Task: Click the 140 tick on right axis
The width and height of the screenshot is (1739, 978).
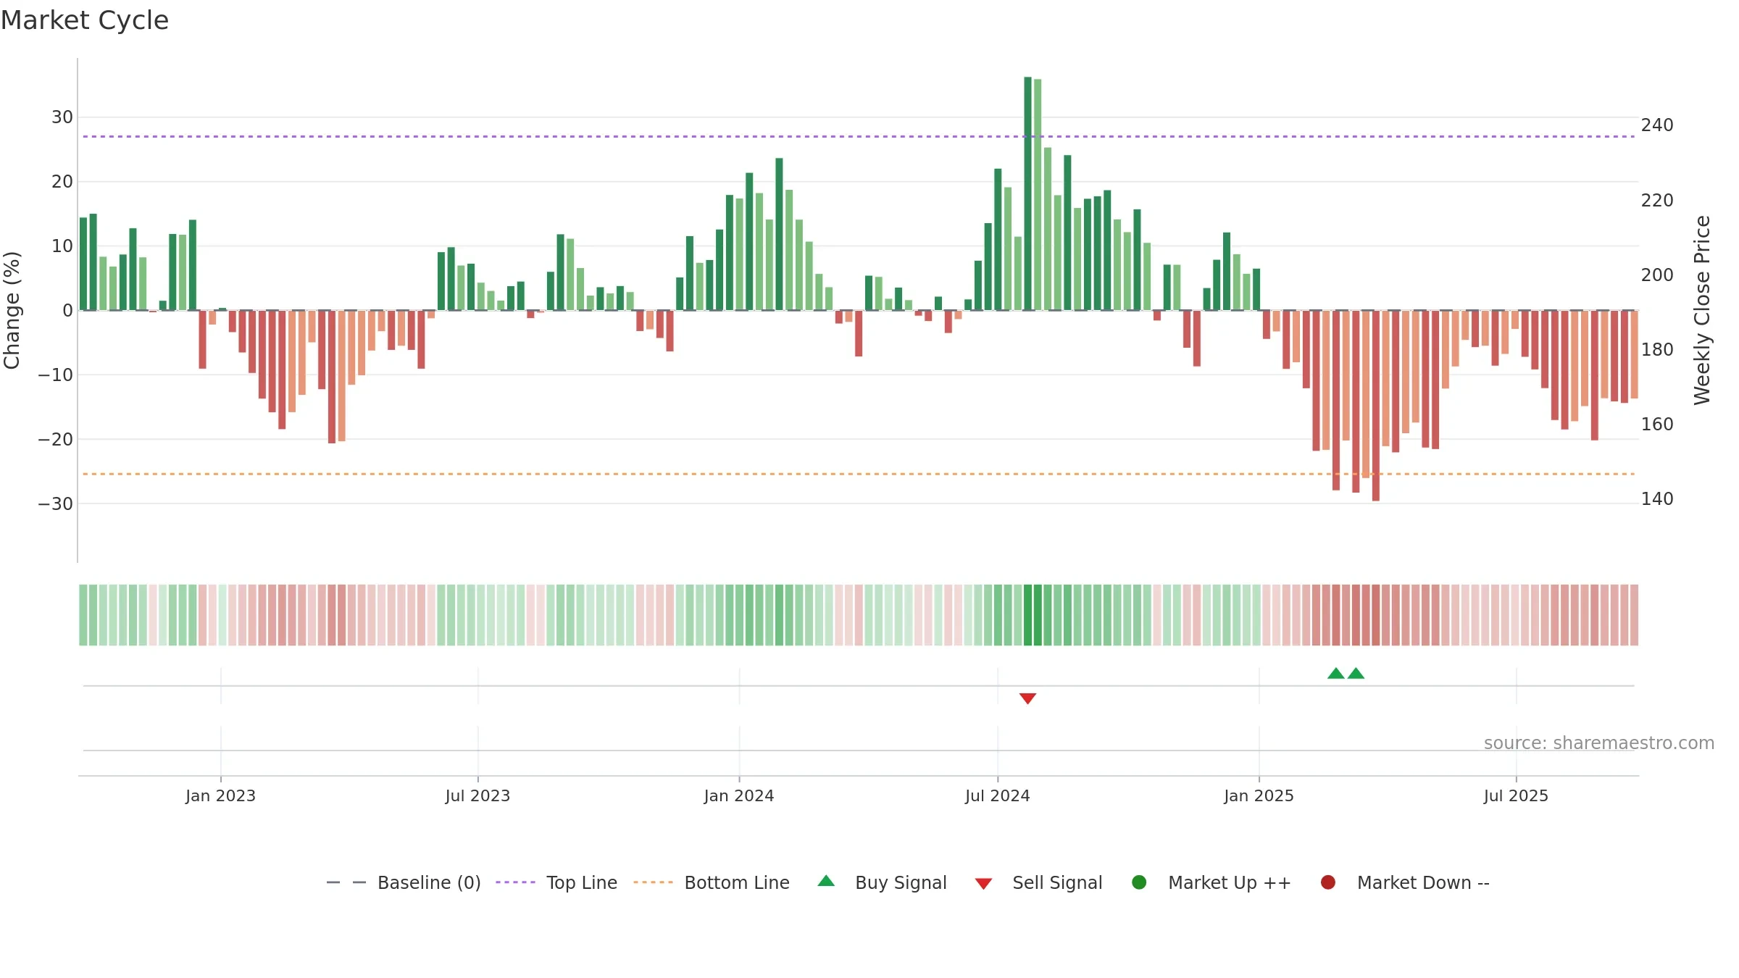Action: pyautogui.click(x=1657, y=498)
